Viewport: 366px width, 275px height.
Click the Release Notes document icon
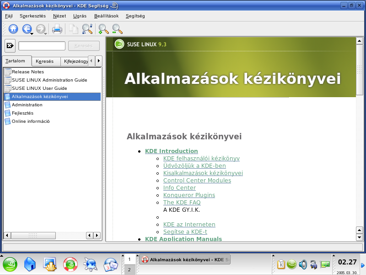click(8, 72)
